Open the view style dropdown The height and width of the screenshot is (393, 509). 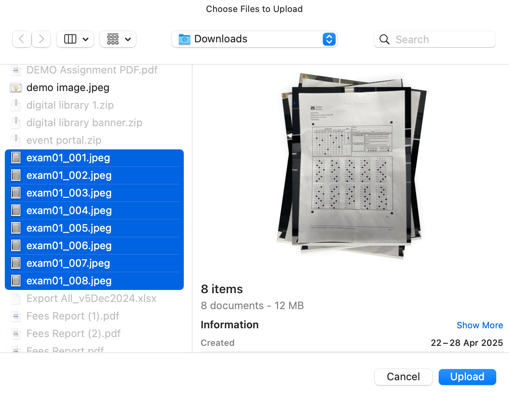(x=85, y=39)
